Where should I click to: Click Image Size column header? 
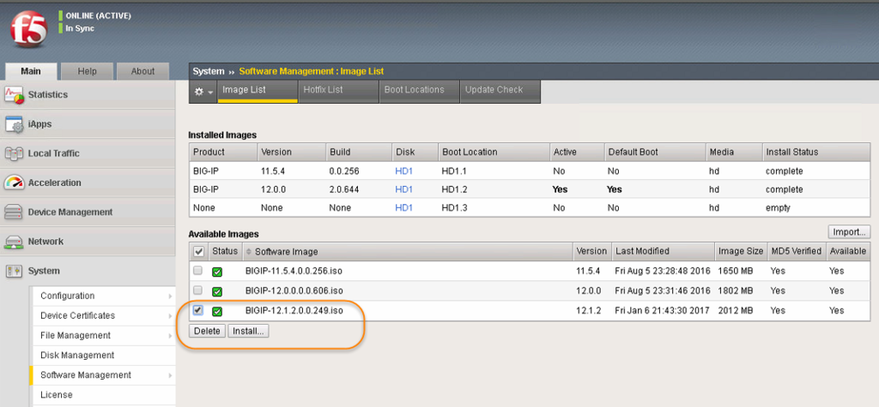[741, 251]
